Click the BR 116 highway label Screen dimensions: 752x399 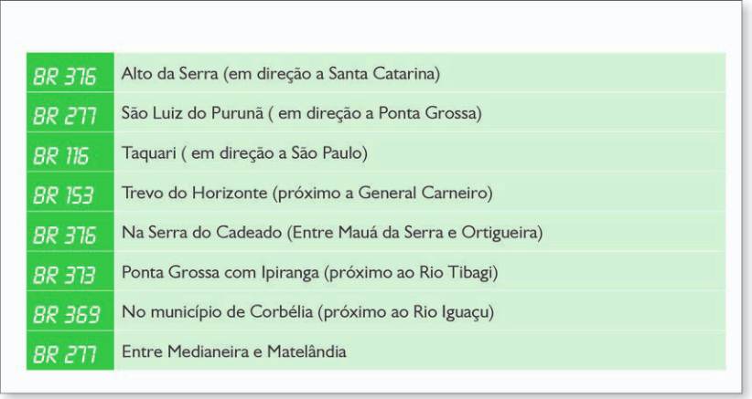tap(60, 155)
